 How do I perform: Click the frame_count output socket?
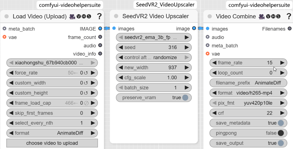coord(100,37)
